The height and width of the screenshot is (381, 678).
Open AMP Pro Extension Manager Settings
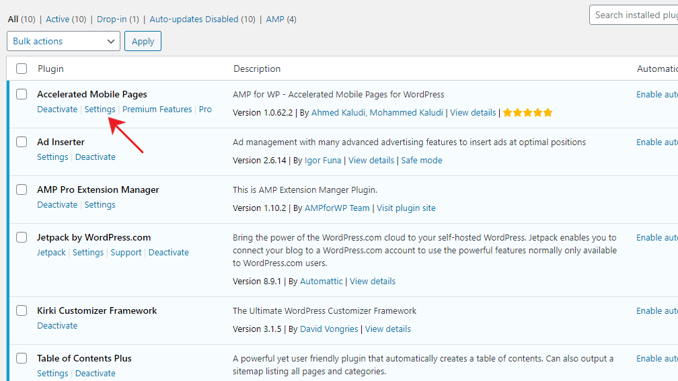click(x=100, y=205)
